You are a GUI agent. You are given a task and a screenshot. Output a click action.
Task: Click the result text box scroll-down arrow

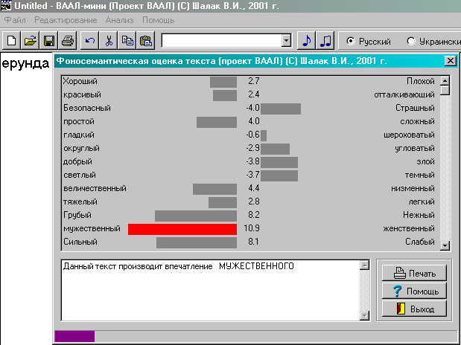click(364, 316)
